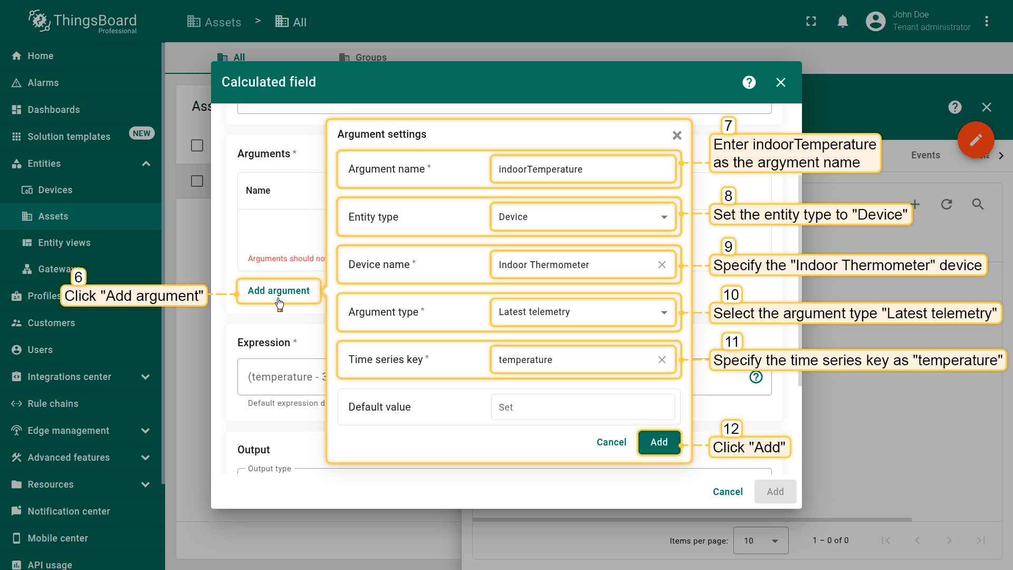Toggle fullscreen mode icon

(x=811, y=22)
